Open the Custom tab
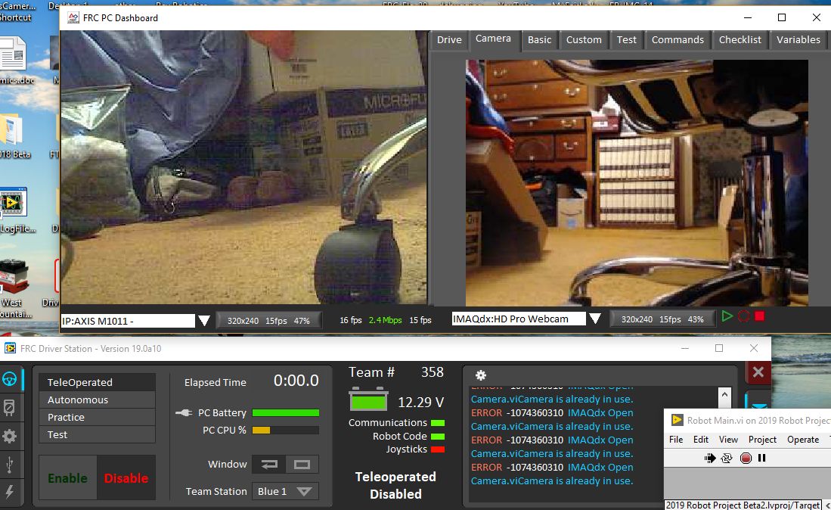 [x=584, y=40]
